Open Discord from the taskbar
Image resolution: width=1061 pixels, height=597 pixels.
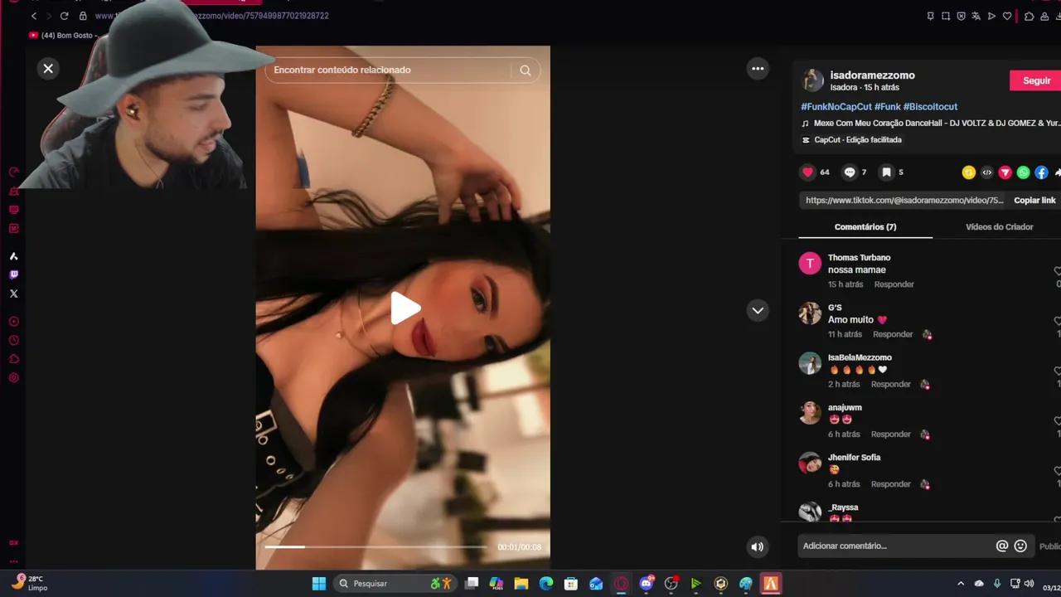point(647,584)
